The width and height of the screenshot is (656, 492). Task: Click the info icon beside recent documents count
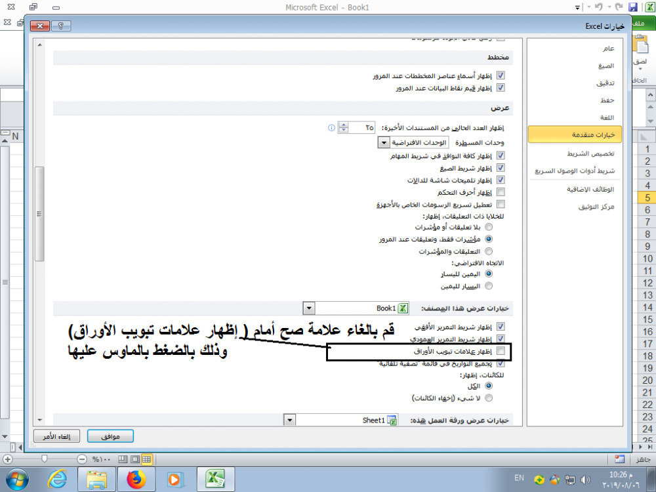click(x=331, y=128)
